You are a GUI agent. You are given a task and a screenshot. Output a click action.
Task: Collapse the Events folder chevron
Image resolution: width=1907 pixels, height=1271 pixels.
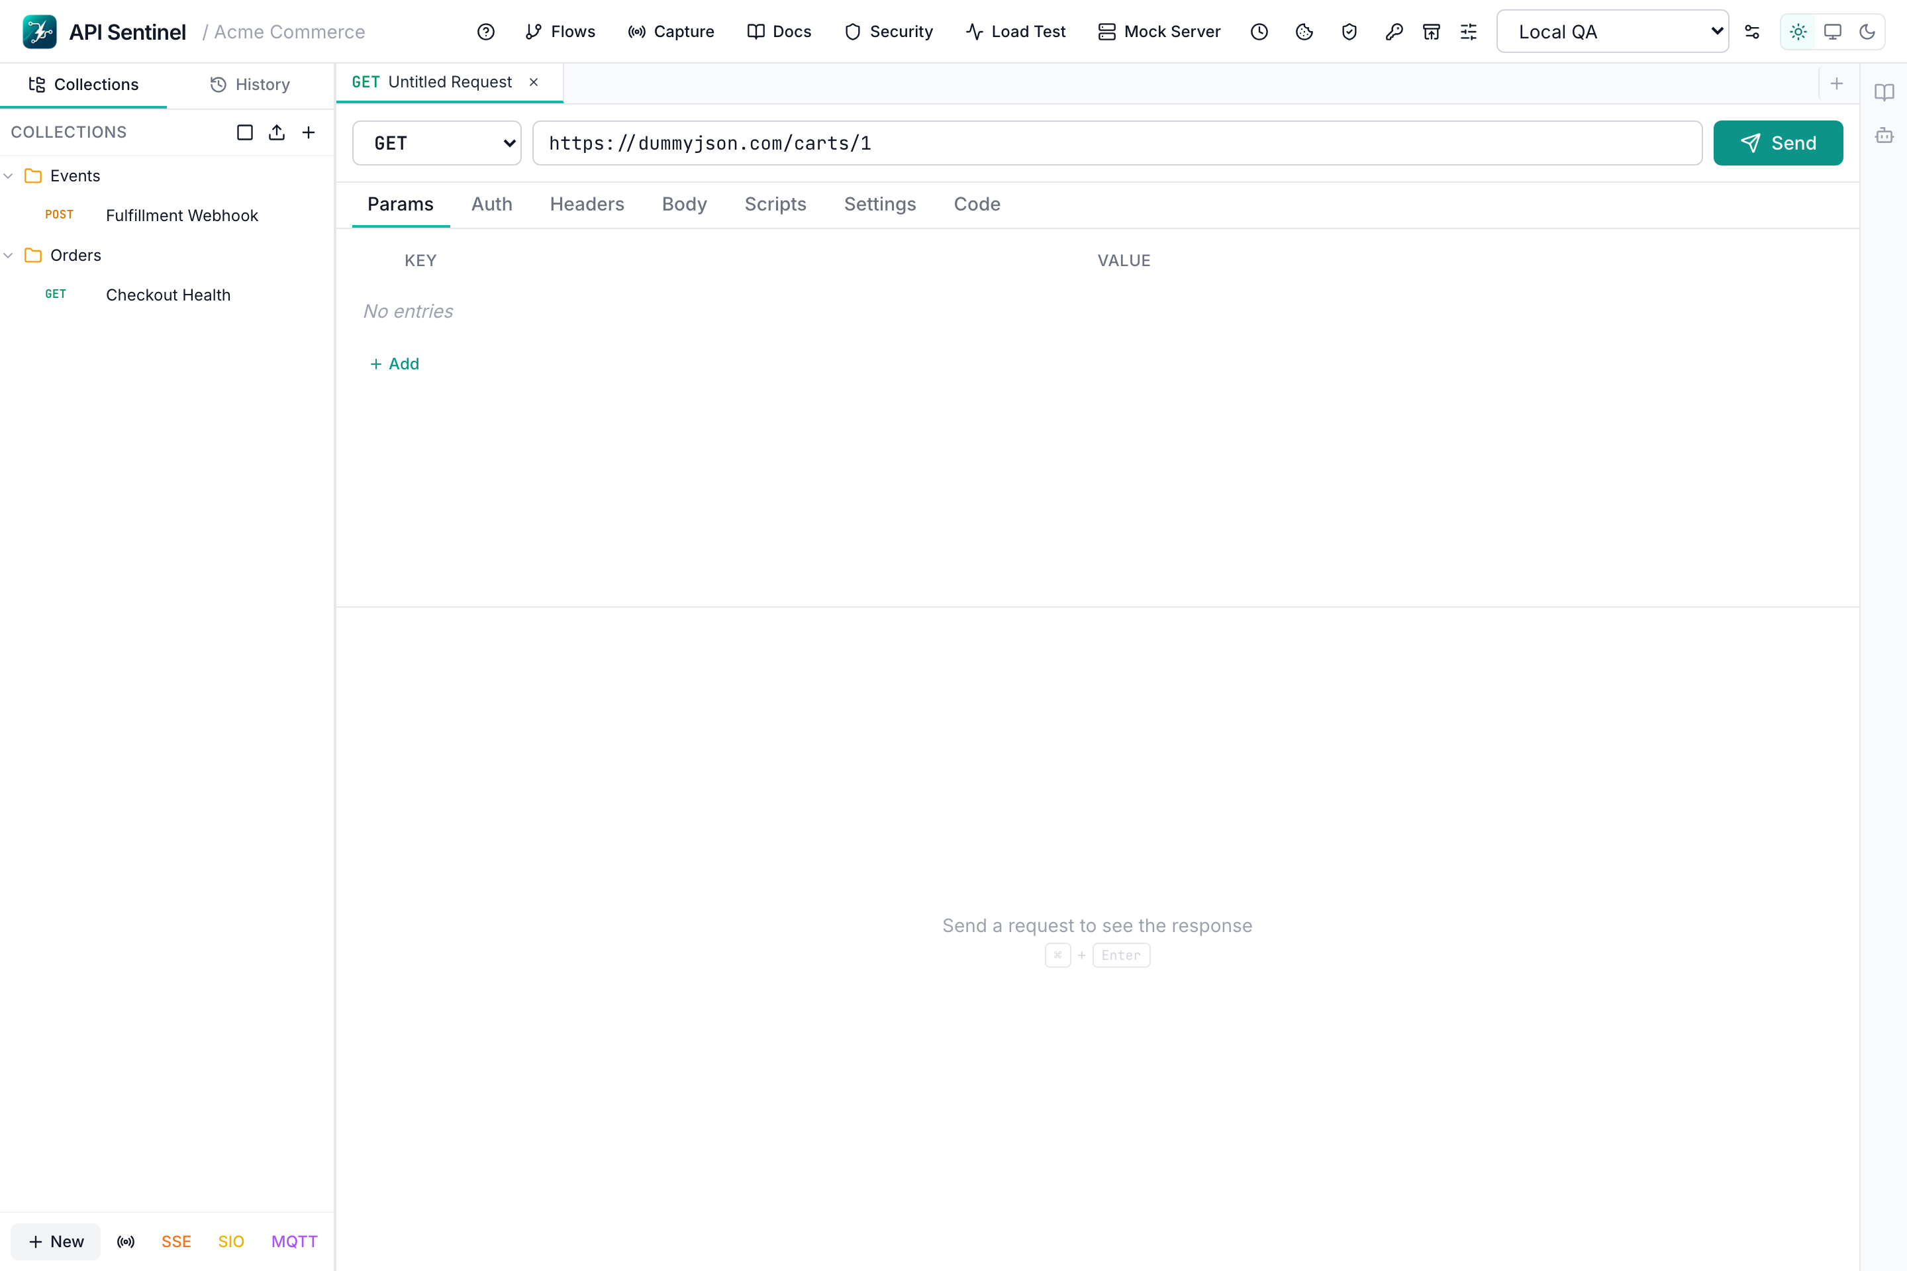click(8, 176)
